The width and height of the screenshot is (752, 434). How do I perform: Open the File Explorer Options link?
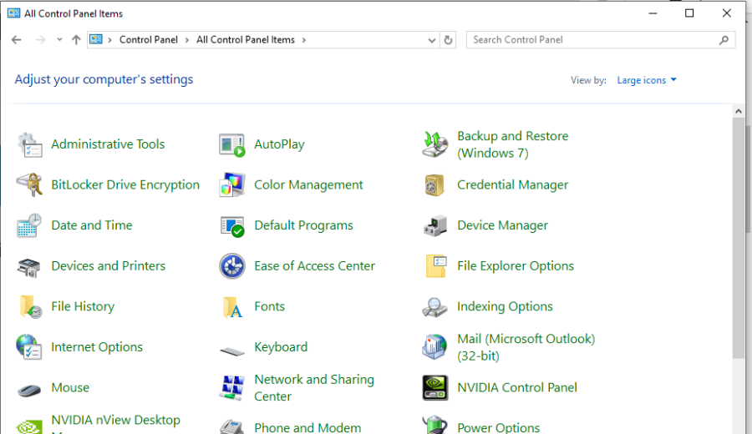[x=515, y=266]
